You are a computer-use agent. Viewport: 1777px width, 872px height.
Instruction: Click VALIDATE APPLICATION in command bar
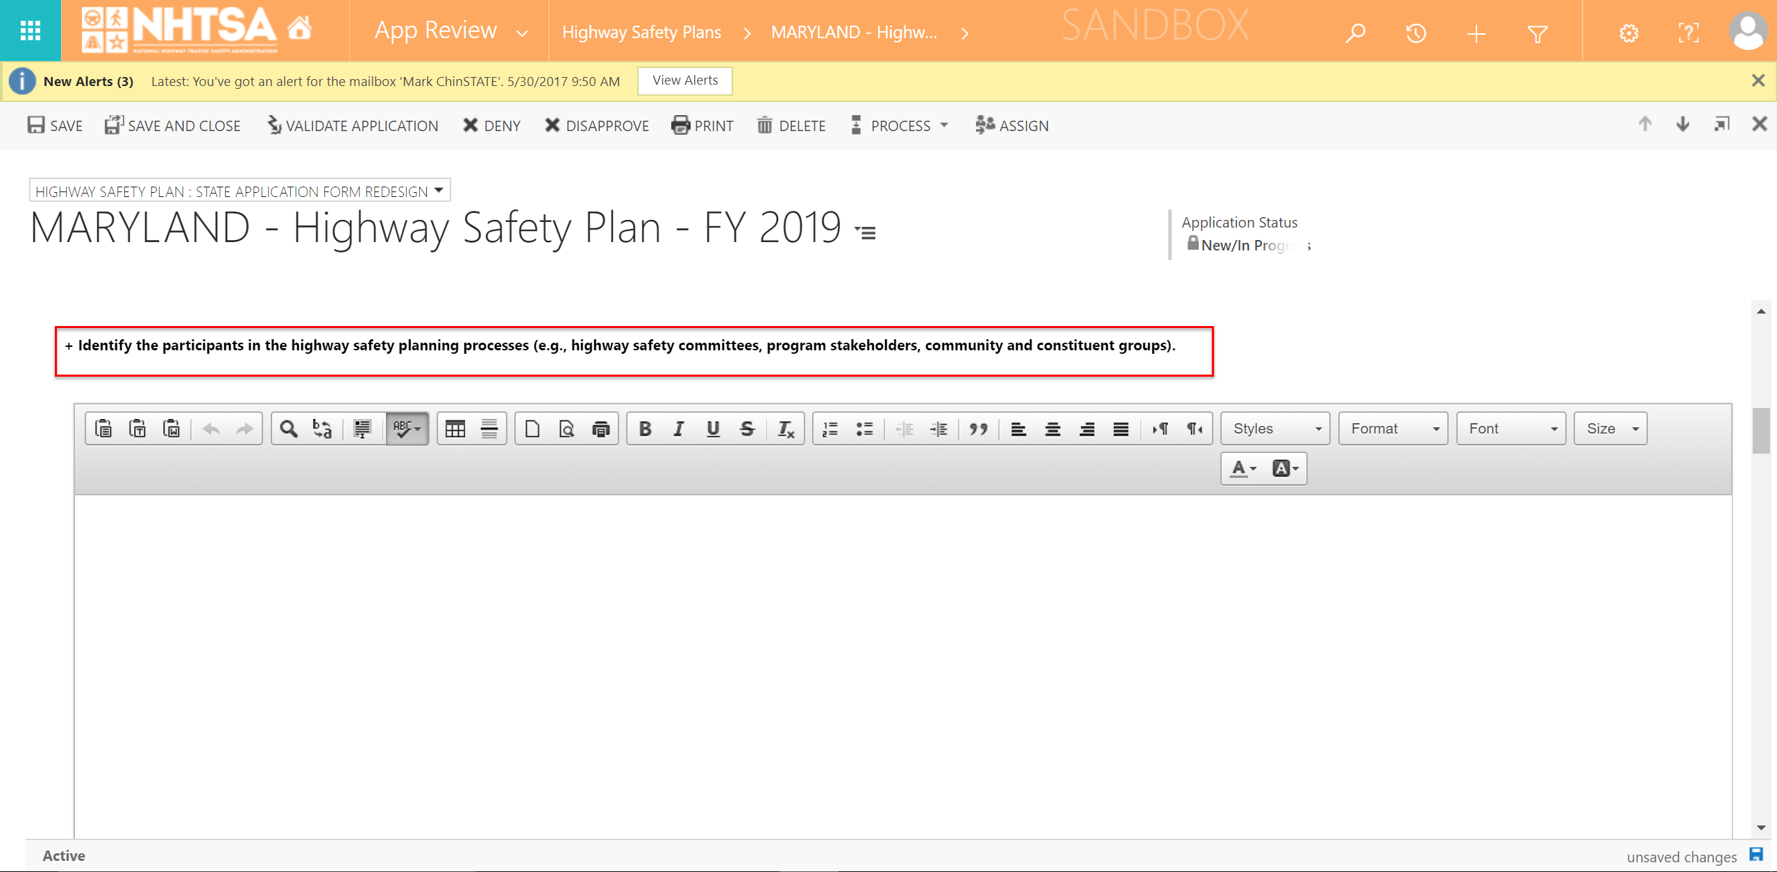click(x=353, y=126)
